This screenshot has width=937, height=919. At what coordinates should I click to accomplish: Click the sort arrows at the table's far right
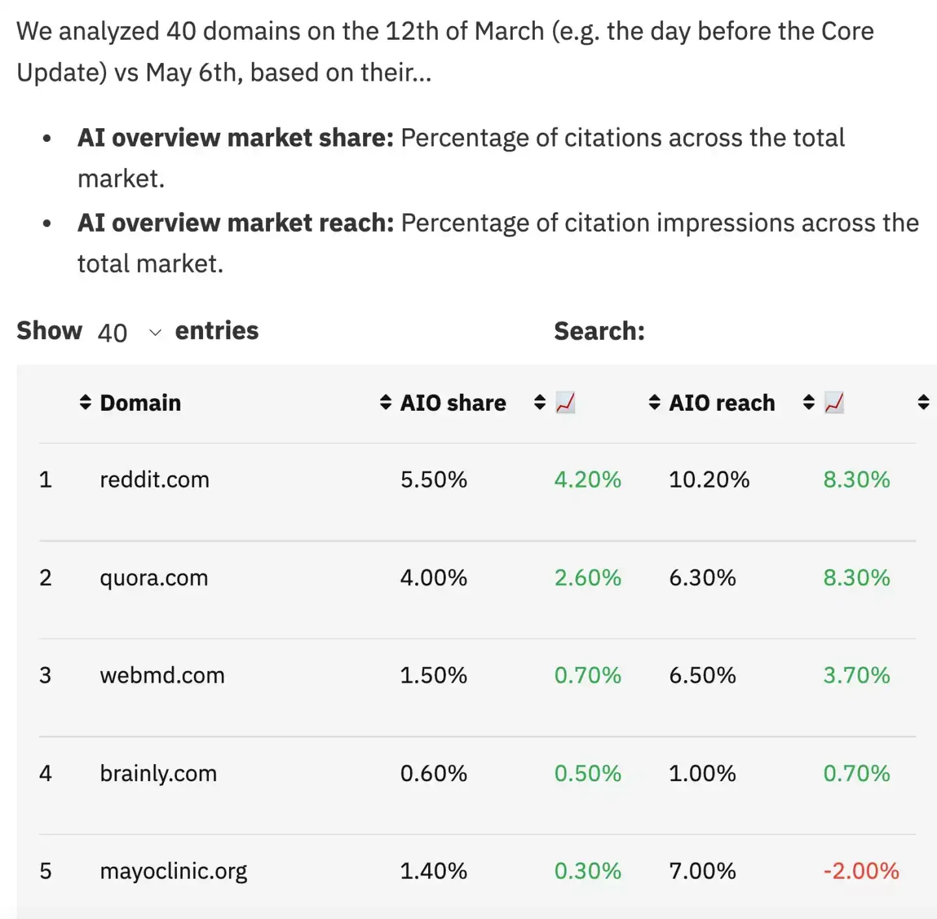coord(923,402)
